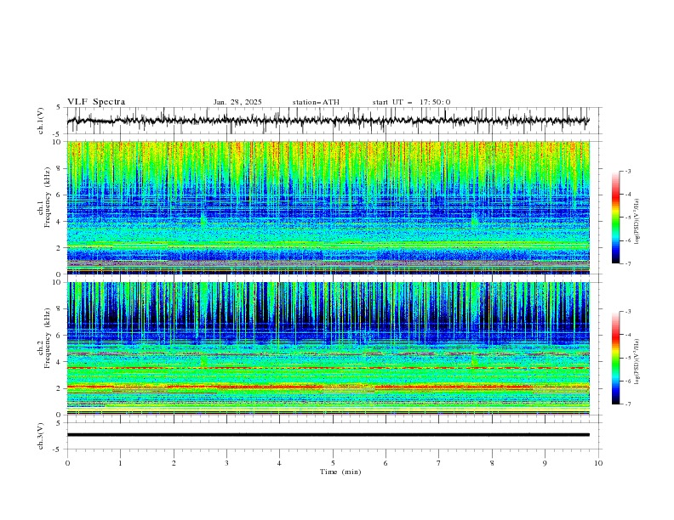The width and height of the screenshot is (674, 520).
Task: Click the -4 label on ch.2 color bar
Action: tap(627, 335)
